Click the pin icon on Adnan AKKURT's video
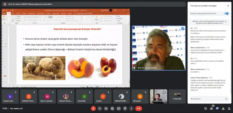This screenshot has height=113, width=233. 134,68
